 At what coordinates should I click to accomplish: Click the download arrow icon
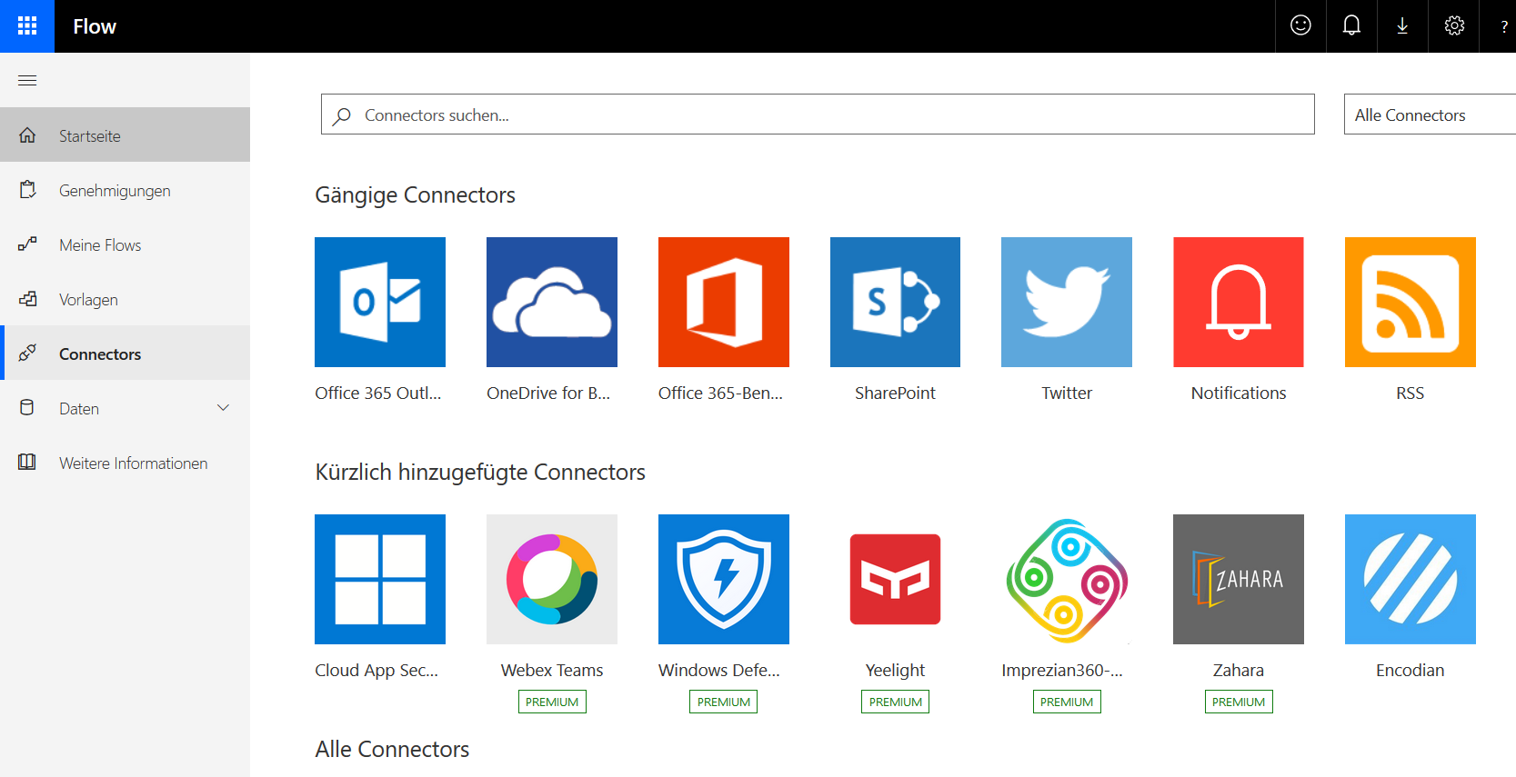(1402, 25)
